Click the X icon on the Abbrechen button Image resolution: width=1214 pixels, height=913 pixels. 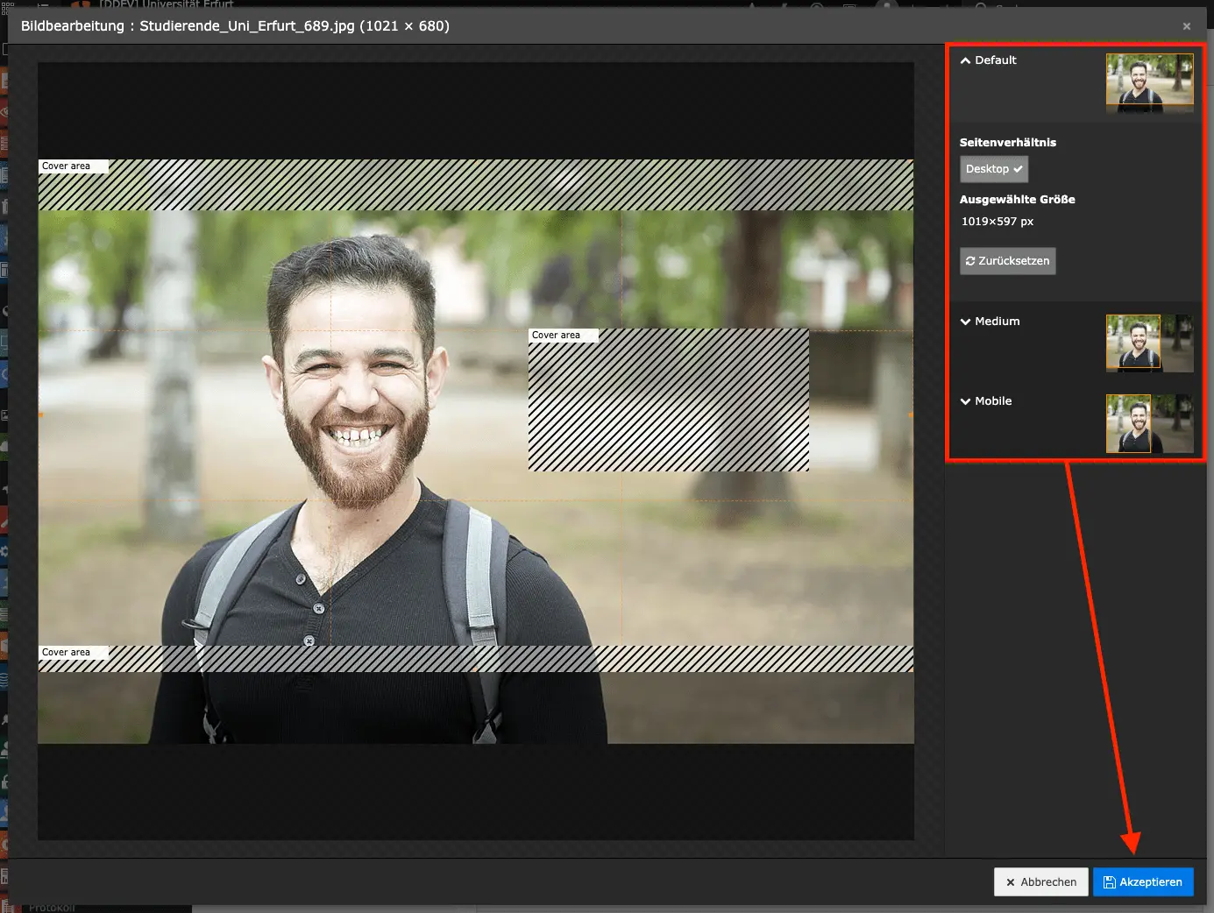tap(1011, 882)
